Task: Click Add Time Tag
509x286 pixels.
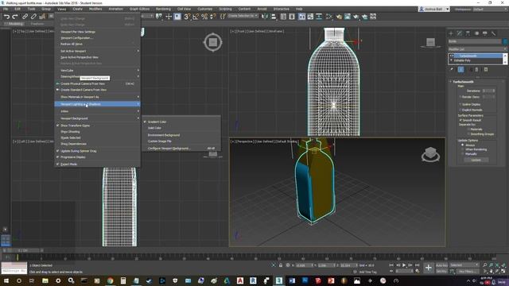Action: 367,272
